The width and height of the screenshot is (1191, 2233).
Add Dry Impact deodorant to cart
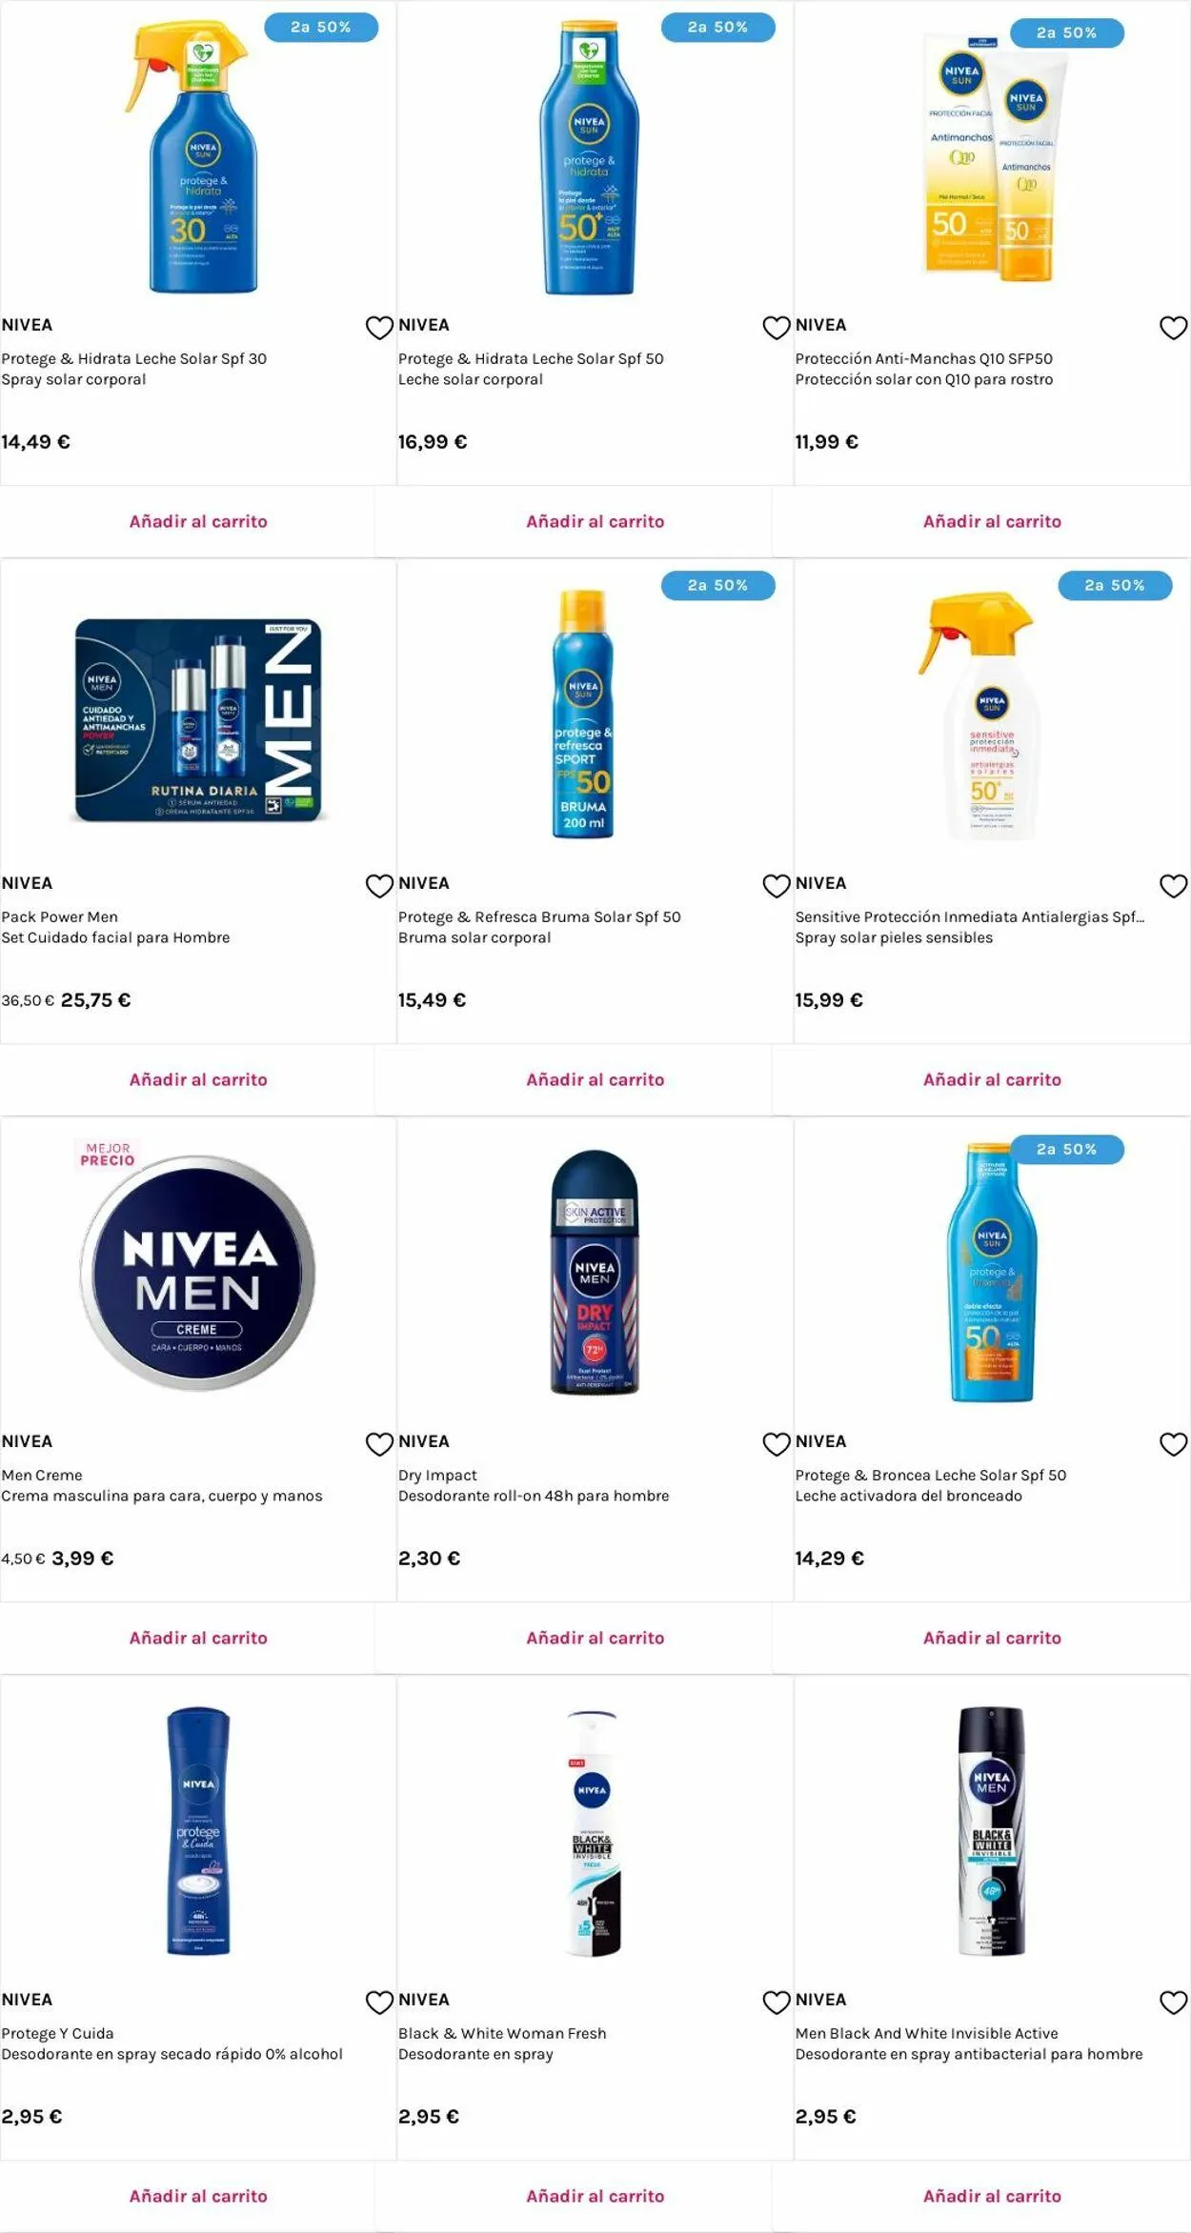coord(595,1638)
